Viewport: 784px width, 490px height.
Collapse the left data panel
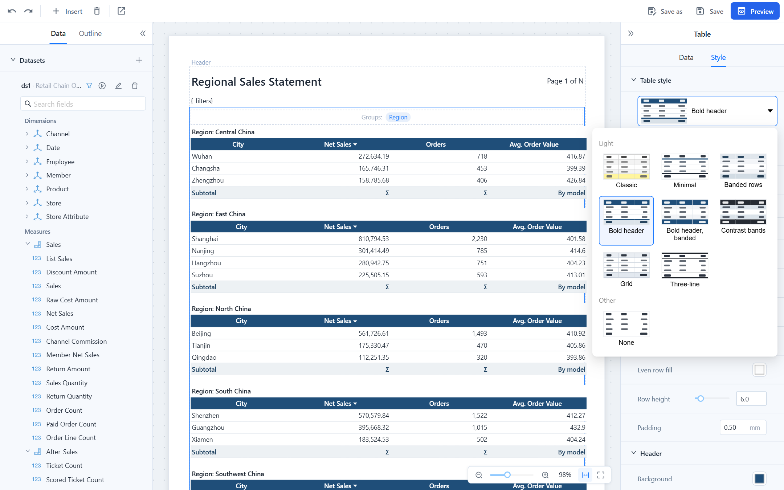point(143,33)
